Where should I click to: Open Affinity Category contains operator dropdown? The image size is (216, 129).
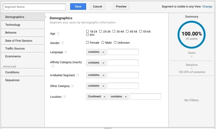96,63
